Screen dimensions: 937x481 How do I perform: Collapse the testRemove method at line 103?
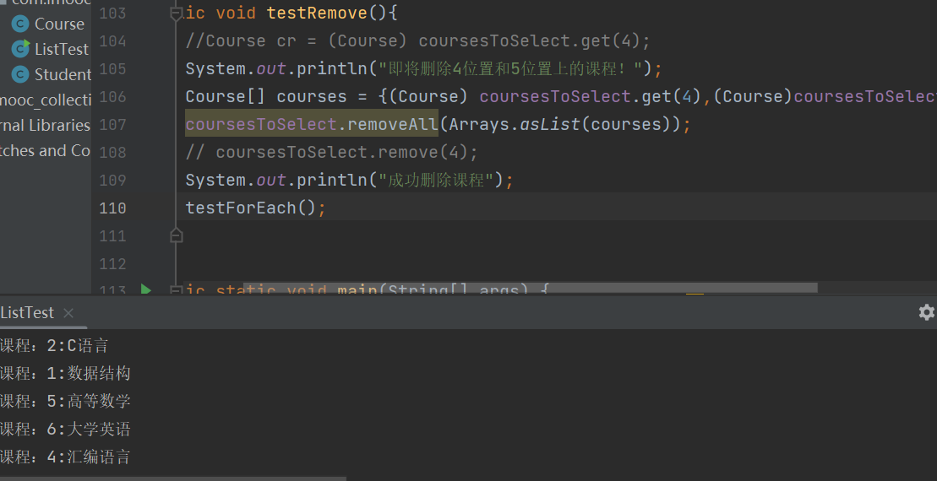click(176, 14)
